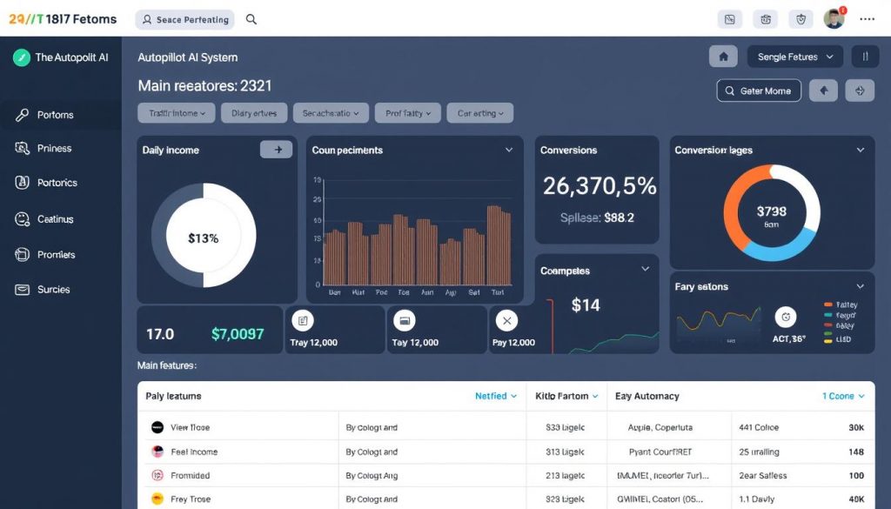891x509 pixels.
Task: Click the Seace Perfenting search field
Action: (x=185, y=19)
